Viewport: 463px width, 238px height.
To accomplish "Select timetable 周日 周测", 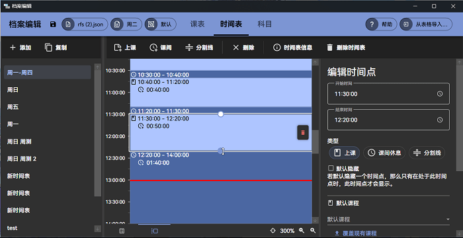I will pos(47,141).
